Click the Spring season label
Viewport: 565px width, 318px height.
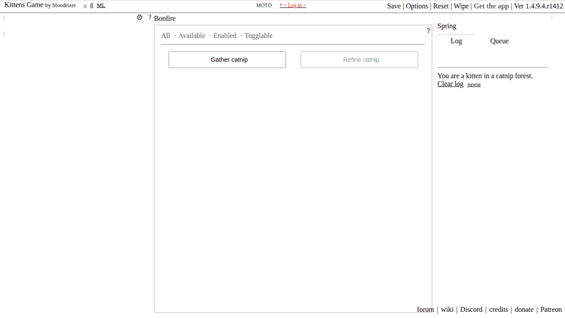pos(446,26)
